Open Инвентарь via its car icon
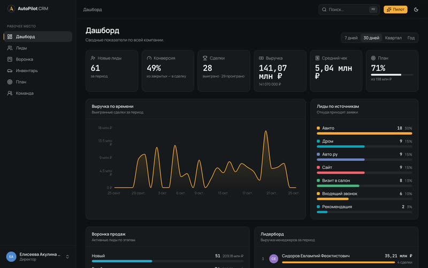Screen dimensions: 428x268 (10, 71)
